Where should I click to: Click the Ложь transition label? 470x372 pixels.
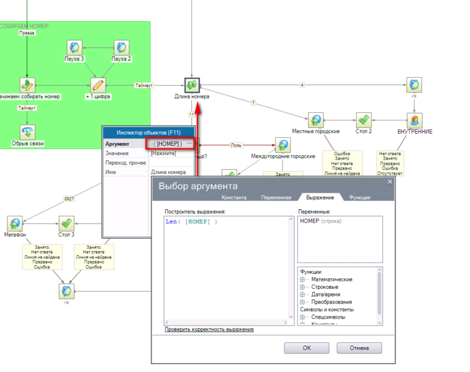click(236, 145)
